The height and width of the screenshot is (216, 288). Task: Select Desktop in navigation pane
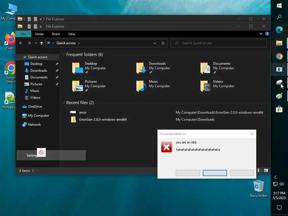point(36,64)
